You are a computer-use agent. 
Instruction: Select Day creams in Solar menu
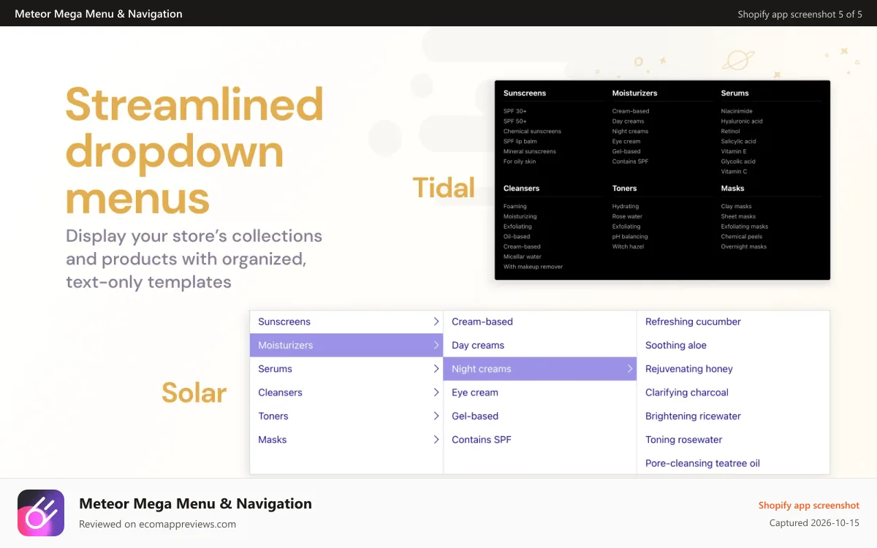click(x=478, y=345)
